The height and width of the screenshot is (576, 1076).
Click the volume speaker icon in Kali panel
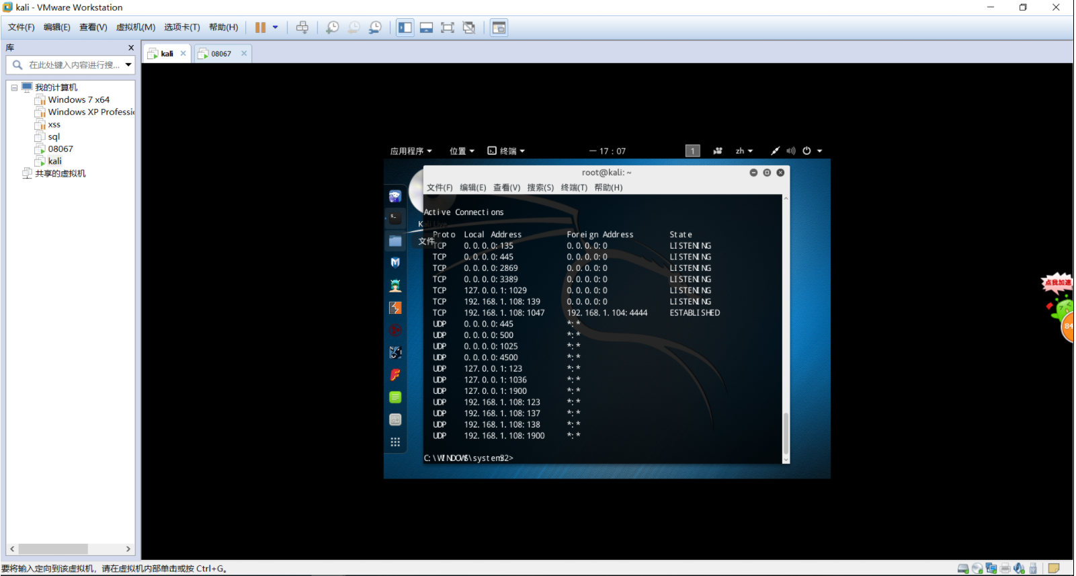pos(791,151)
